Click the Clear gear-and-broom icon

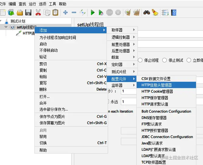[128, 12]
